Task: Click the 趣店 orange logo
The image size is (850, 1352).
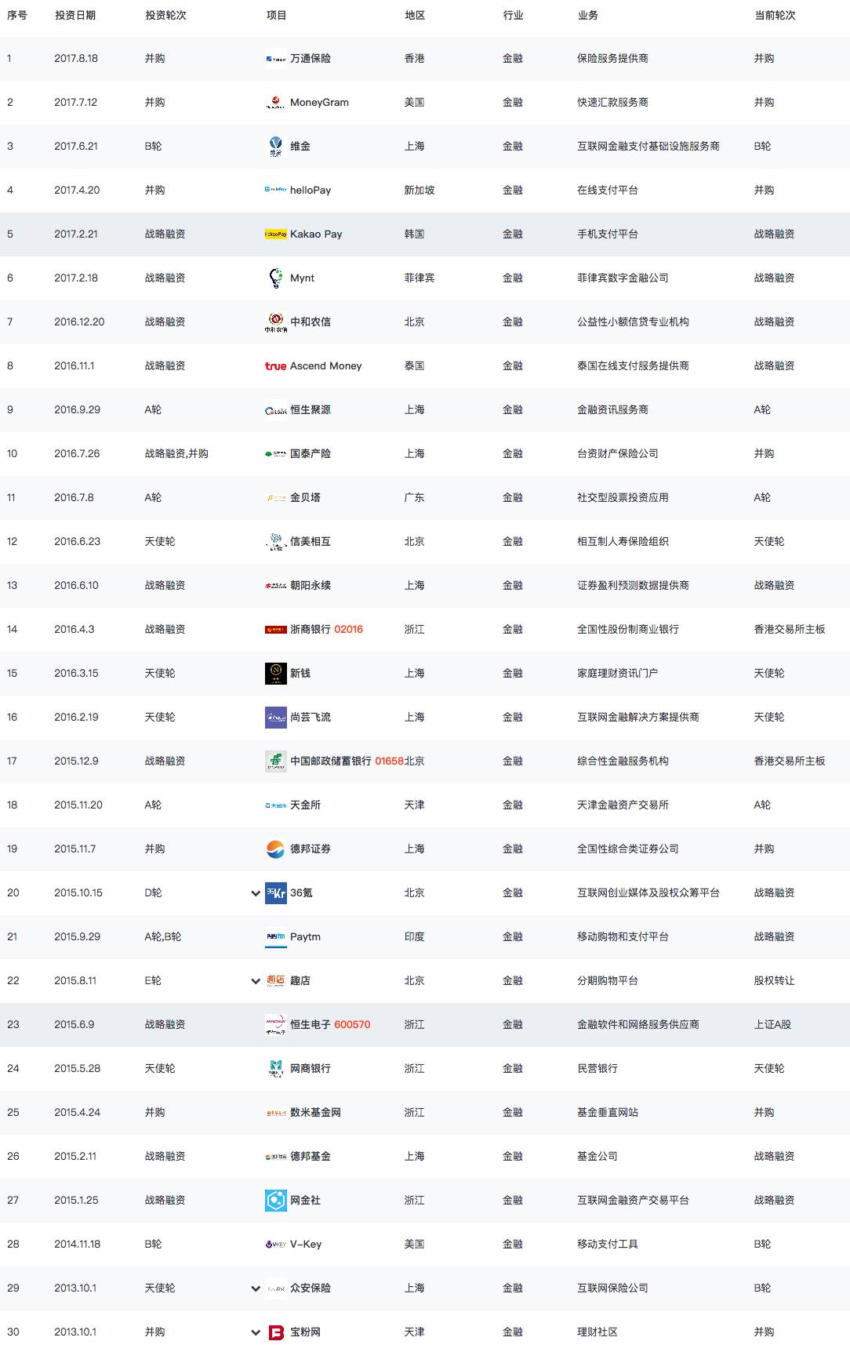Action: pos(275,981)
